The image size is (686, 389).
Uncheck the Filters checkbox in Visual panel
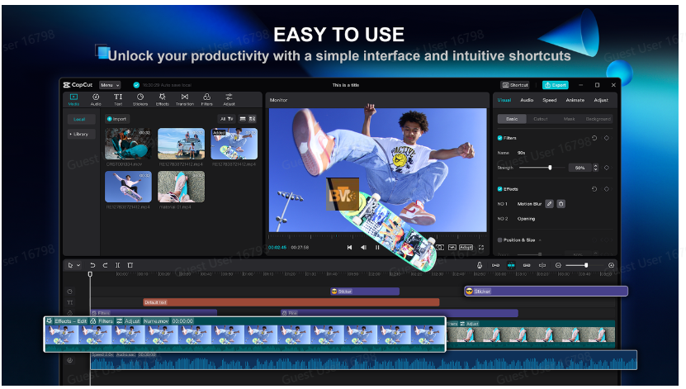pyautogui.click(x=499, y=138)
